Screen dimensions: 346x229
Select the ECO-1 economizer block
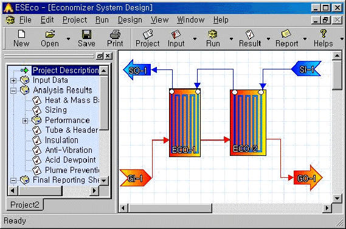pyautogui.click(x=185, y=123)
